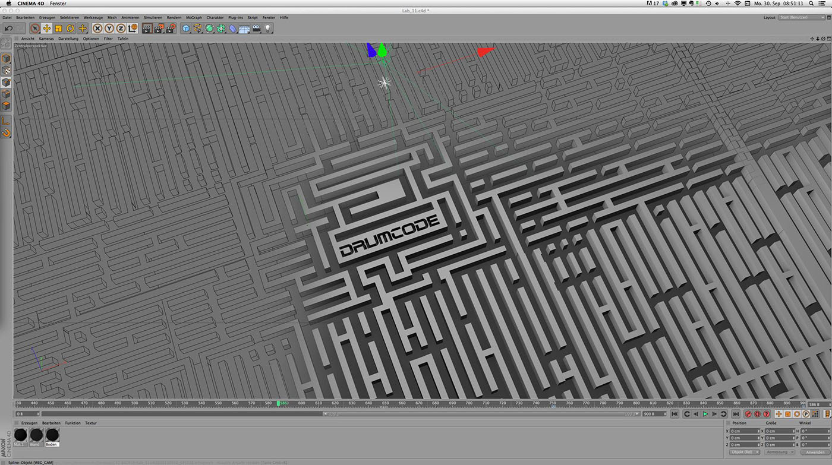This screenshot has height=465, width=832.
Task: Open the deformer objects icon
Action: point(233,28)
